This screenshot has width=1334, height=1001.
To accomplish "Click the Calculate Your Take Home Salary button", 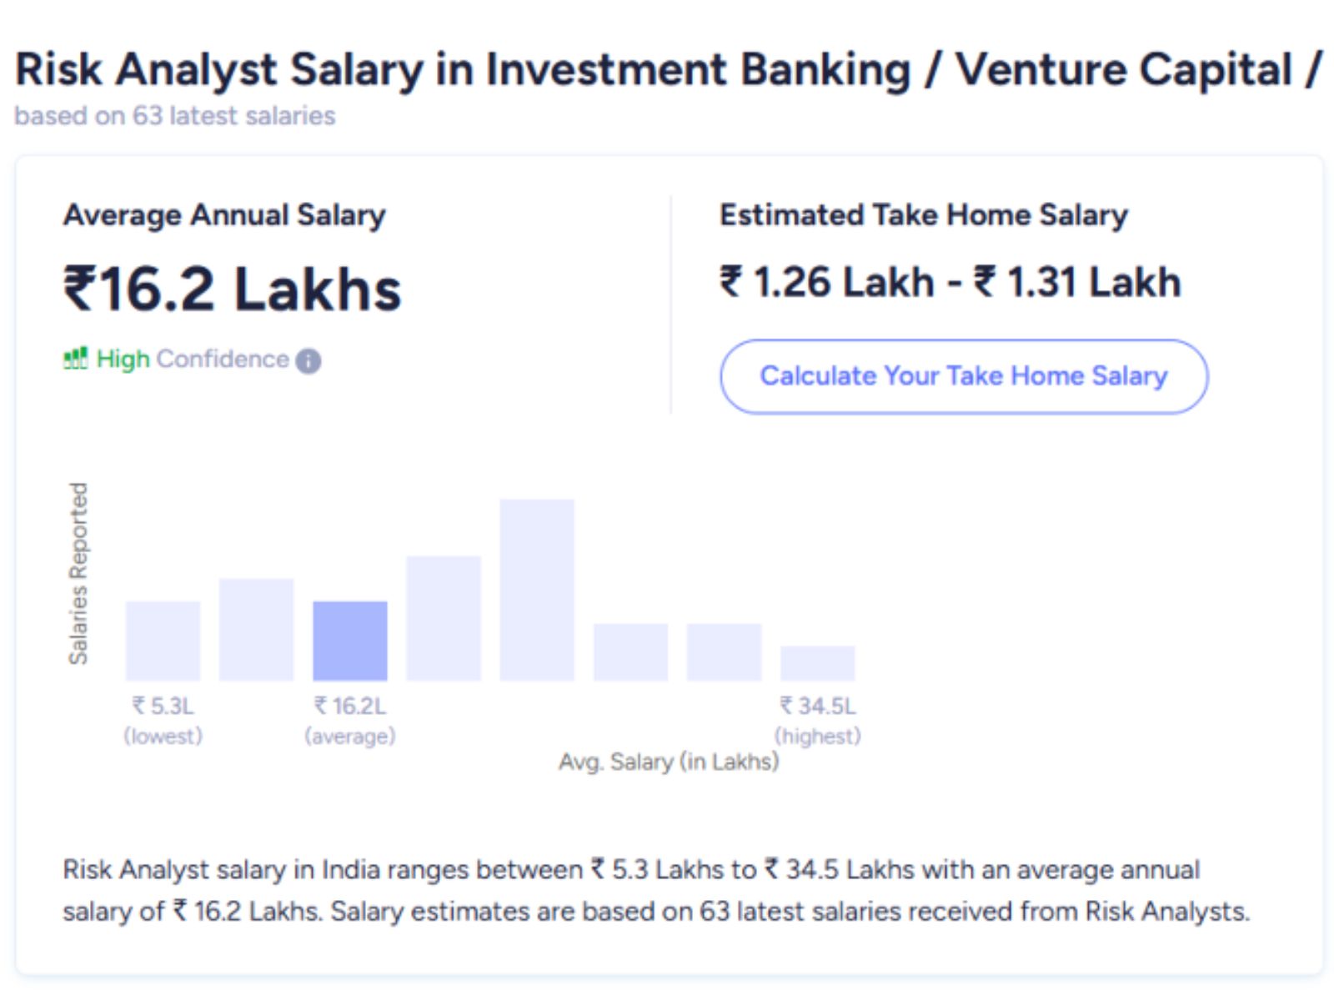I will coord(964,376).
